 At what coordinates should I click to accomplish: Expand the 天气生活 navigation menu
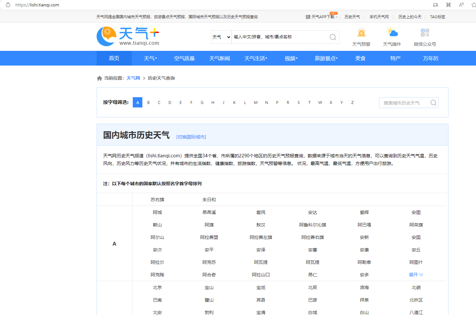pos(256,58)
